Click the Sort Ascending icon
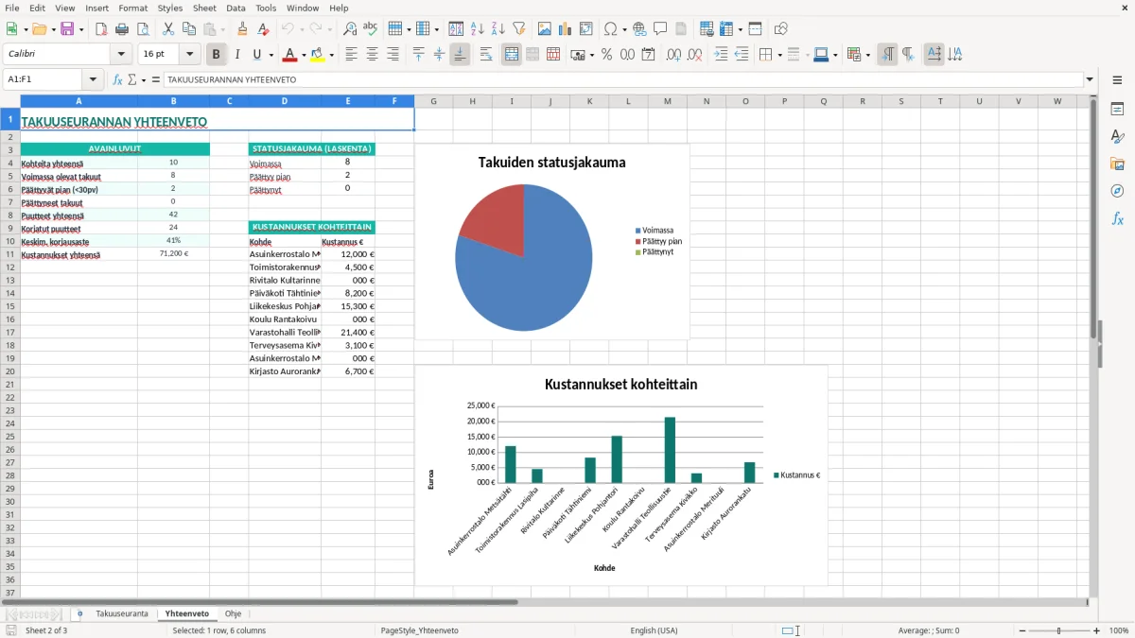1135x638 pixels. point(478,29)
